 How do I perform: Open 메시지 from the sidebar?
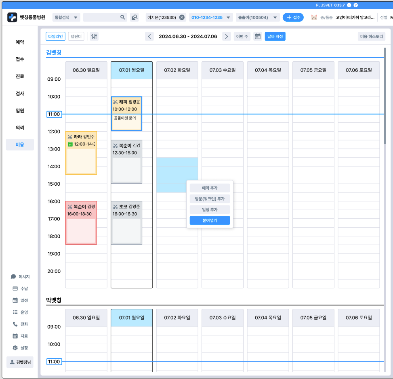[20, 276]
